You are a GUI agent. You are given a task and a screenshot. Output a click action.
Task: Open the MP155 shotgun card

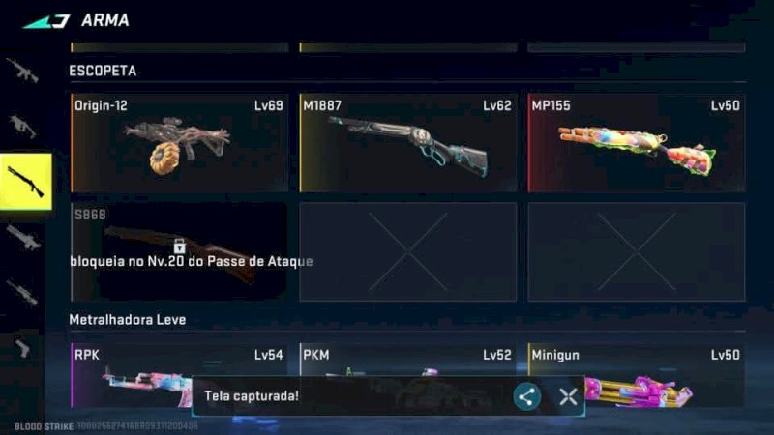pyautogui.click(x=637, y=143)
